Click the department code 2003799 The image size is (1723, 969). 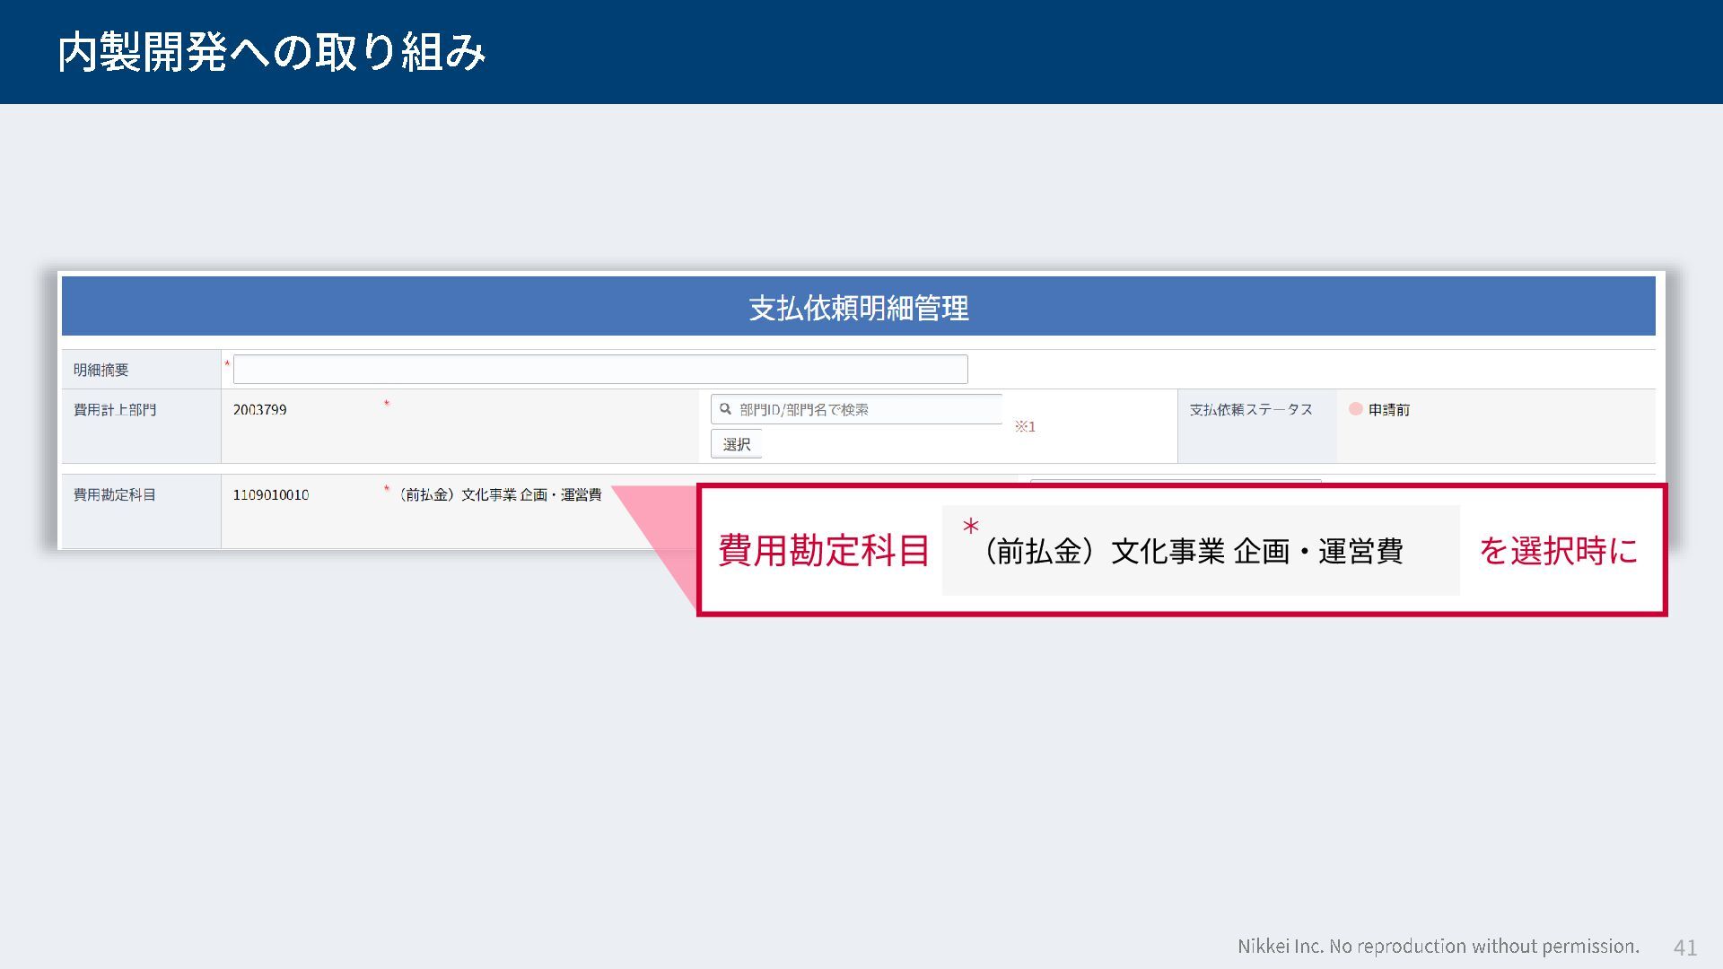pos(259,409)
